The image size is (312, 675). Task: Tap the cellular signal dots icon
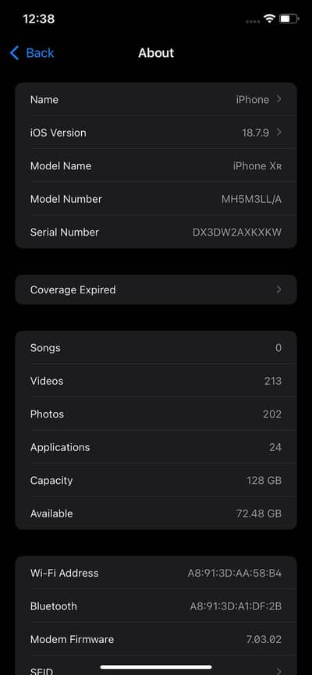tap(253, 21)
